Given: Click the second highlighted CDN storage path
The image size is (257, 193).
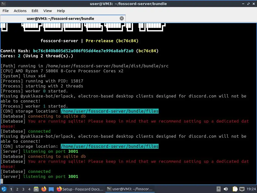Looking at the screenshot, I should click(x=110, y=146).
